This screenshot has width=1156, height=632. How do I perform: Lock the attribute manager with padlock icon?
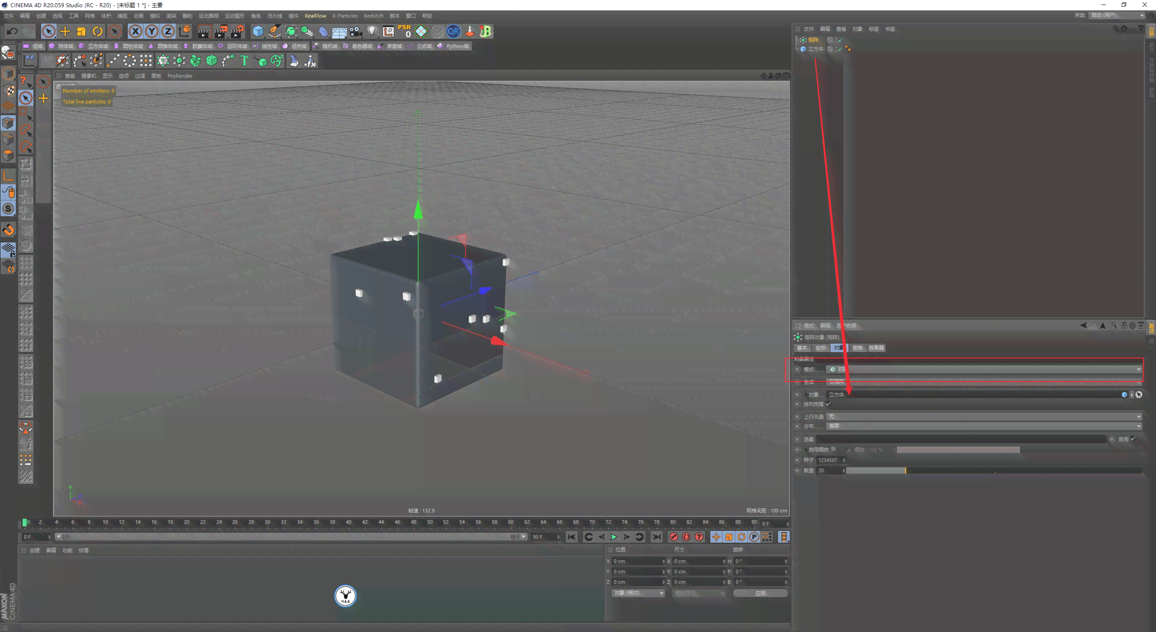click(1124, 325)
